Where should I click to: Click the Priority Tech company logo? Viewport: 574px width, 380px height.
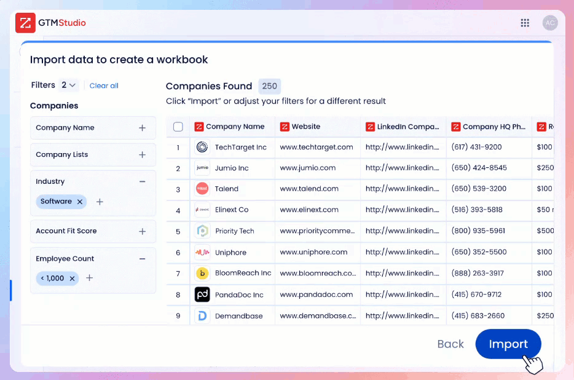pyautogui.click(x=202, y=231)
